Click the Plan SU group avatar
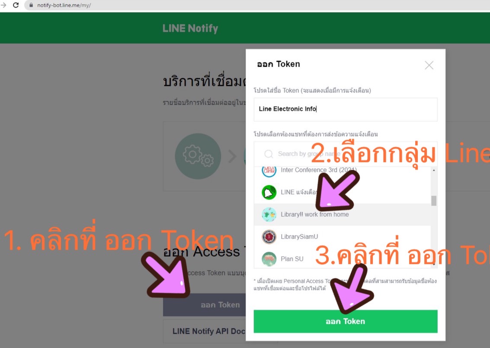The height and width of the screenshot is (348, 490). [x=269, y=259]
